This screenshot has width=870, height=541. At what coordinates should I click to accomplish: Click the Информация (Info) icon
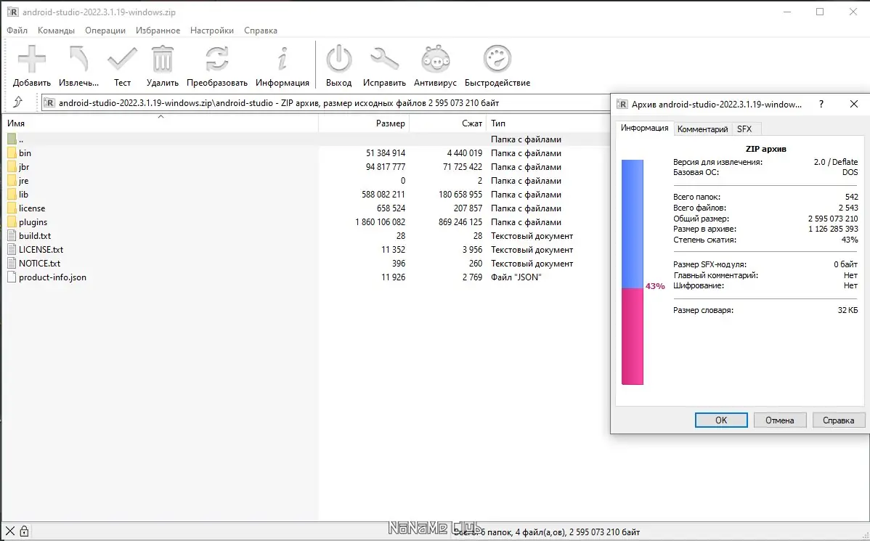pos(282,60)
